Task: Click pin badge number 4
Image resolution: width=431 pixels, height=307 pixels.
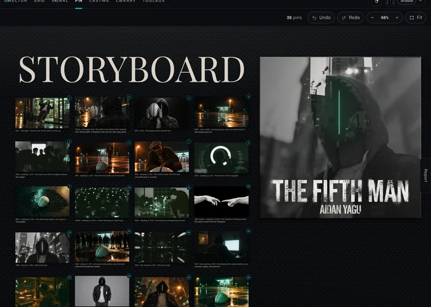Action: click(248, 97)
